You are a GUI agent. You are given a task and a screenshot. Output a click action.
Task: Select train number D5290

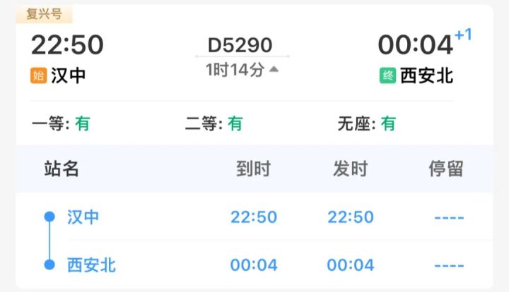tap(240, 44)
